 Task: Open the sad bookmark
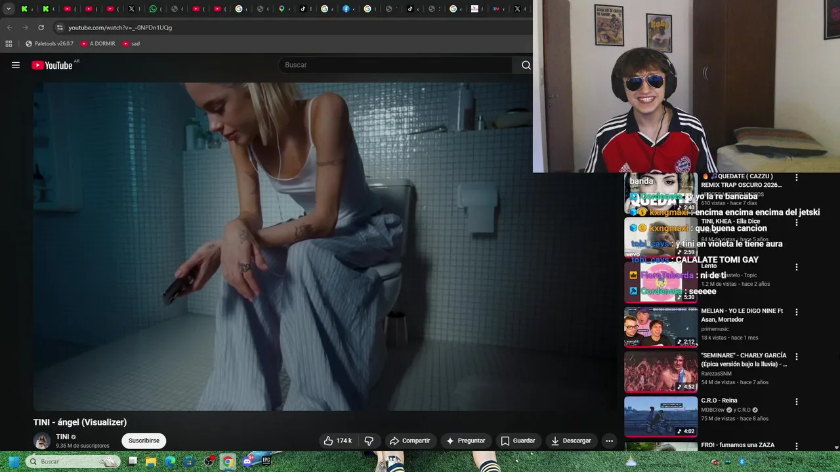pos(131,43)
